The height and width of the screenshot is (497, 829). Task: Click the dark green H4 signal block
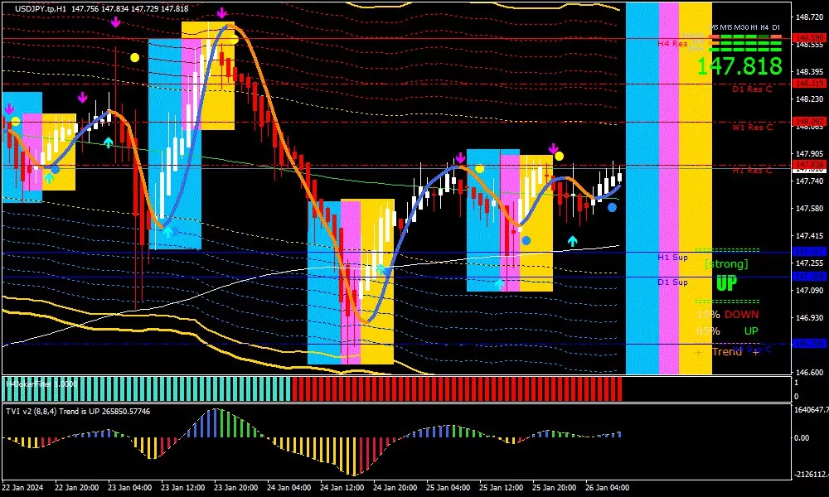coord(764,37)
